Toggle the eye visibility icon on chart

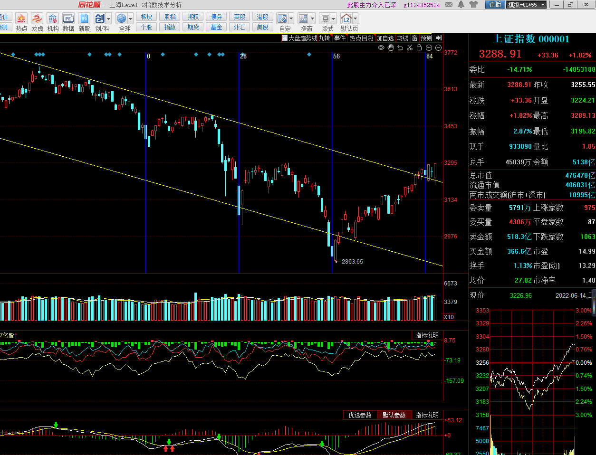pos(381,47)
